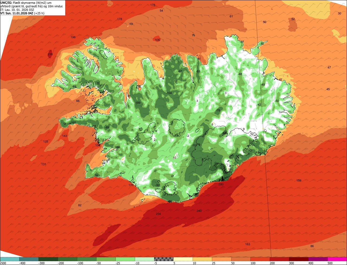Click the flux value 86 on the map
The width and height of the screenshot is (347, 265).
(312, 246)
